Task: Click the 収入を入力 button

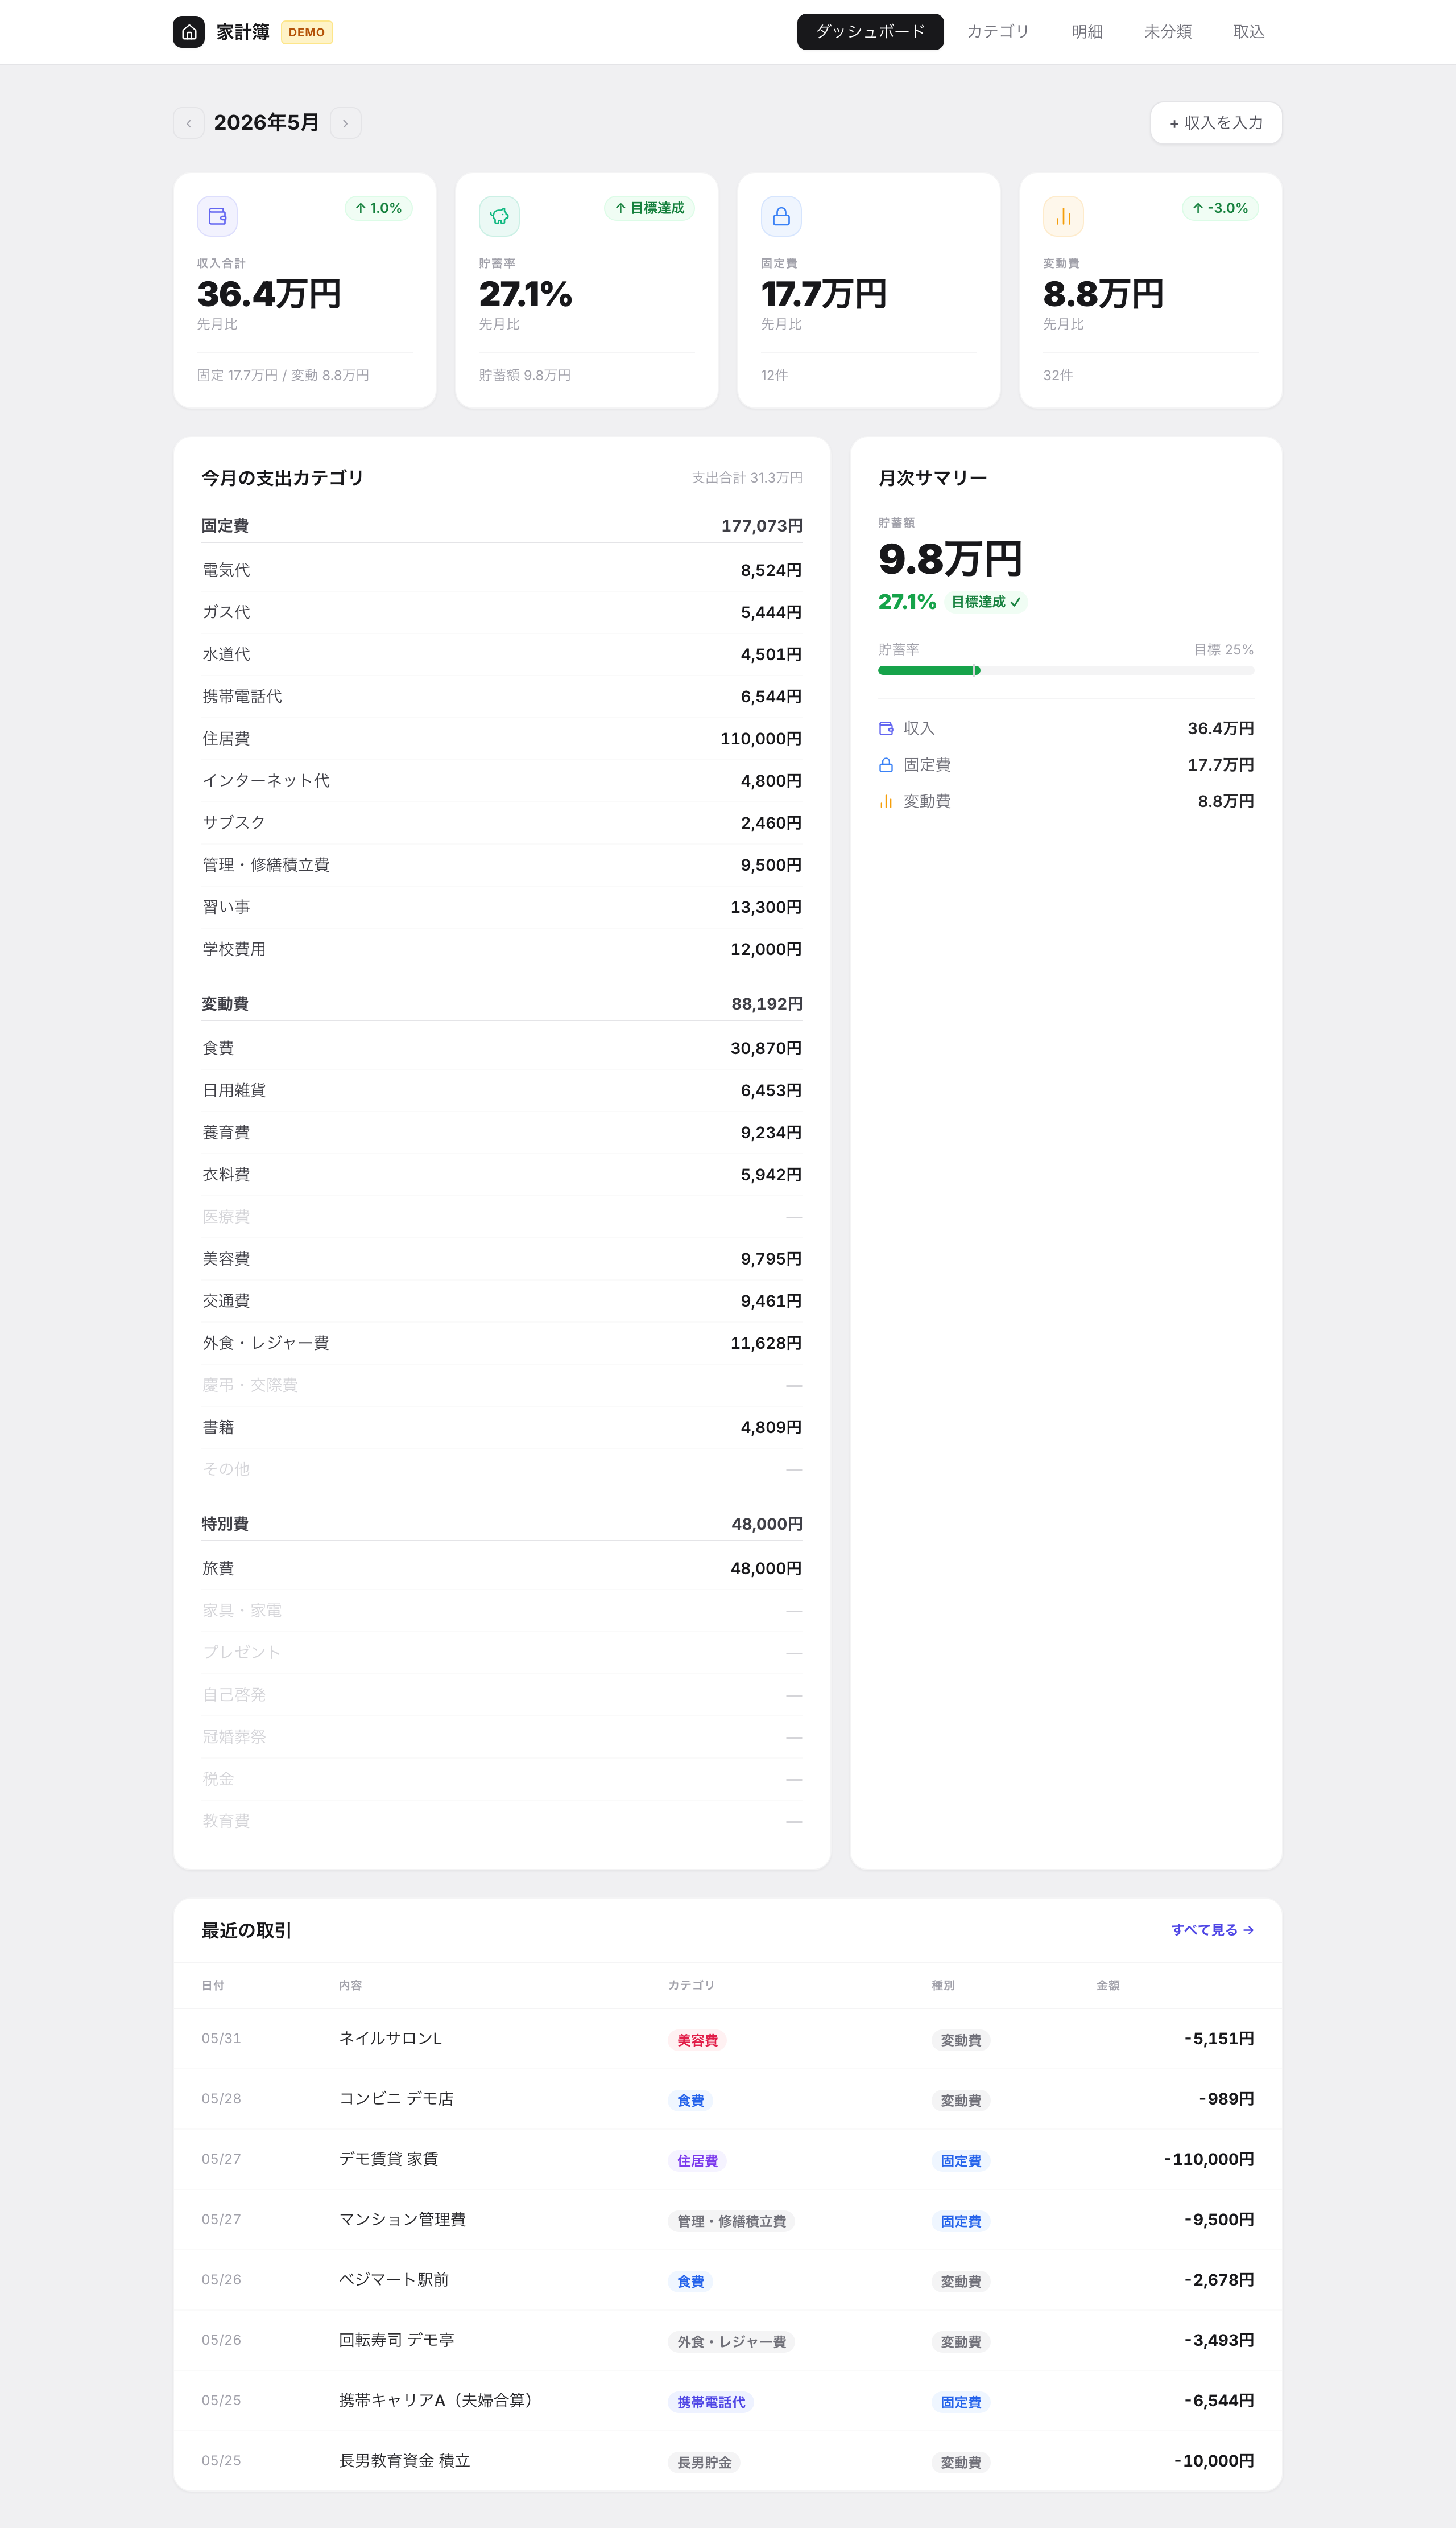Action: click(1216, 123)
